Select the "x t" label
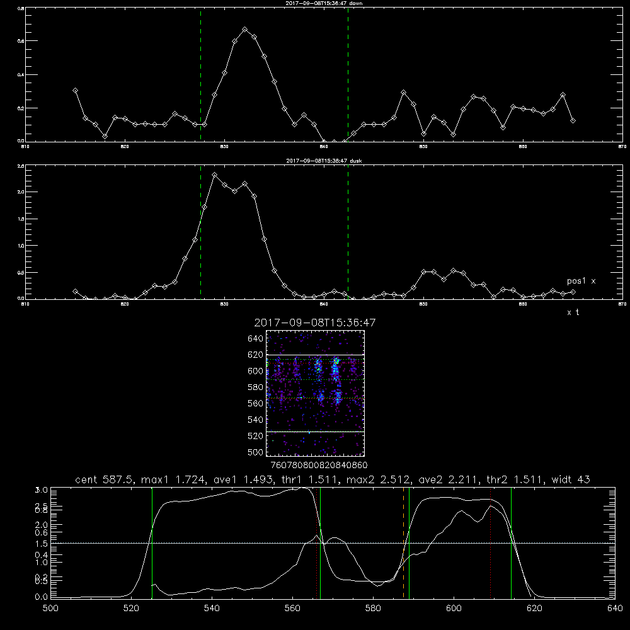The image size is (630, 630). coord(573,312)
